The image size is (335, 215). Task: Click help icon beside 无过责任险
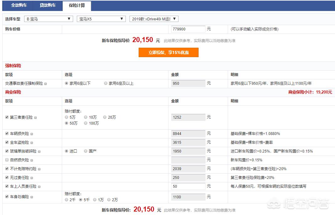tap(32, 178)
